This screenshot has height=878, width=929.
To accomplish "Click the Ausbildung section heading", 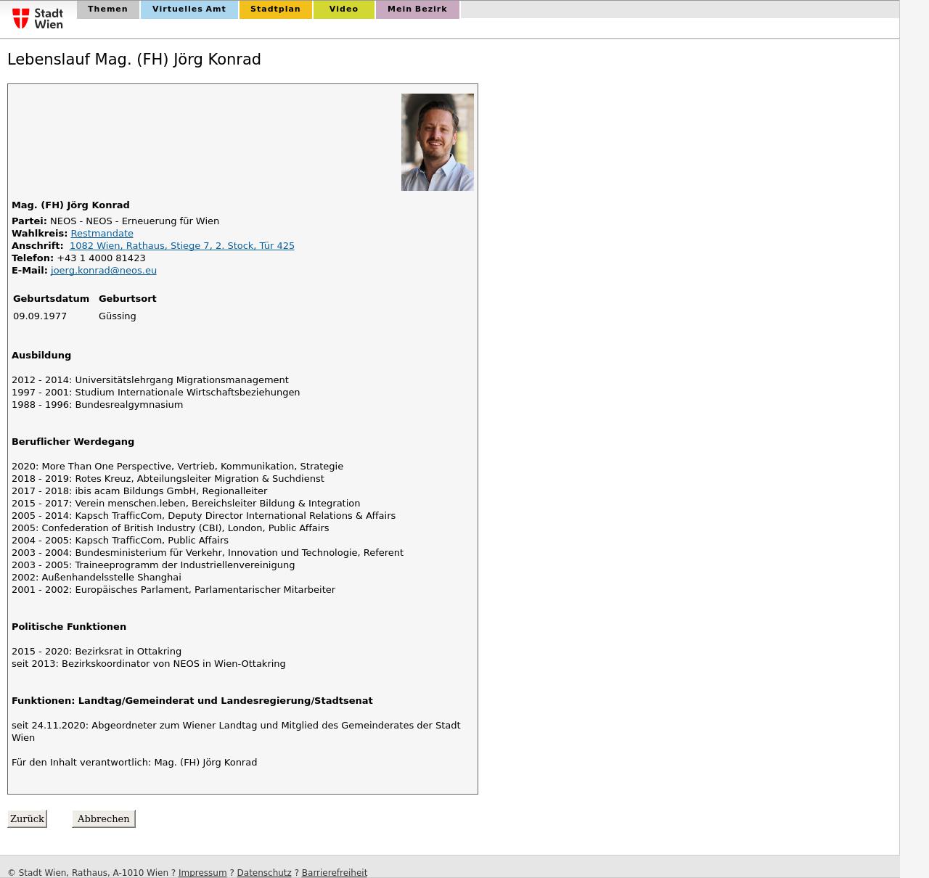I will click(41, 355).
